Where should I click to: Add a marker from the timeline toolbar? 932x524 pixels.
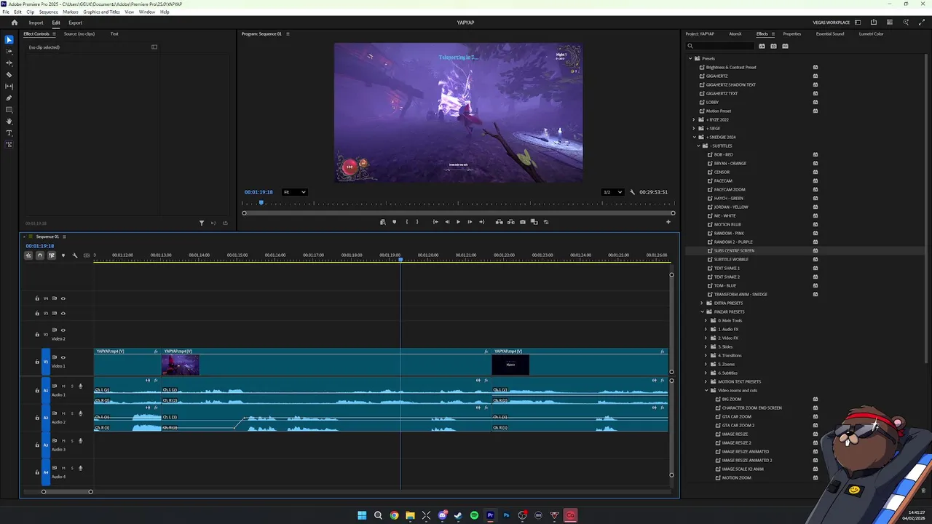pyautogui.click(x=63, y=255)
